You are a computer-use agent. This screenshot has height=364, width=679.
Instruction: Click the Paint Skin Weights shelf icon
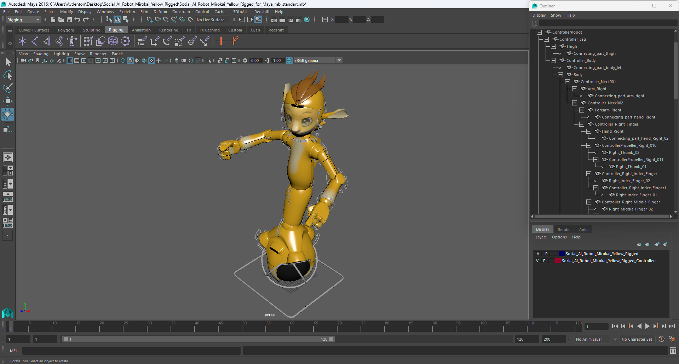pos(88,41)
